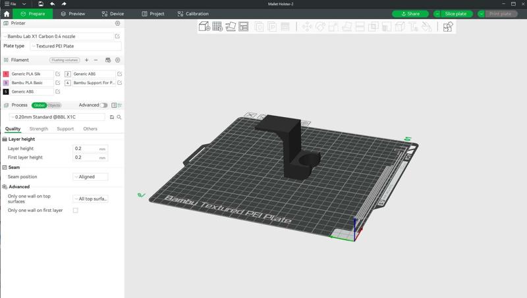Click the Auto orient toolbar icon

pyautogui.click(x=231, y=27)
